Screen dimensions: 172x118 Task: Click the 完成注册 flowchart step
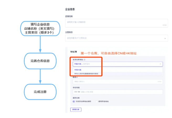[x=40, y=92]
